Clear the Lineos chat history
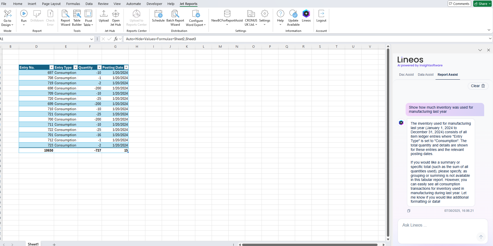The image size is (493, 246). coord(478,86)
